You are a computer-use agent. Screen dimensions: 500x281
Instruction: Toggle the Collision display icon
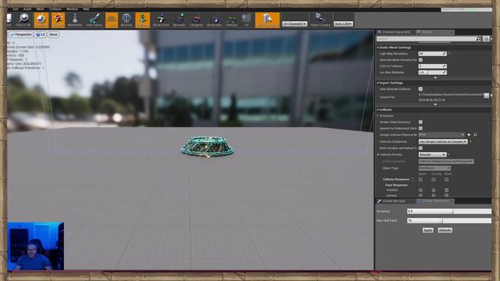pos(142,20)
